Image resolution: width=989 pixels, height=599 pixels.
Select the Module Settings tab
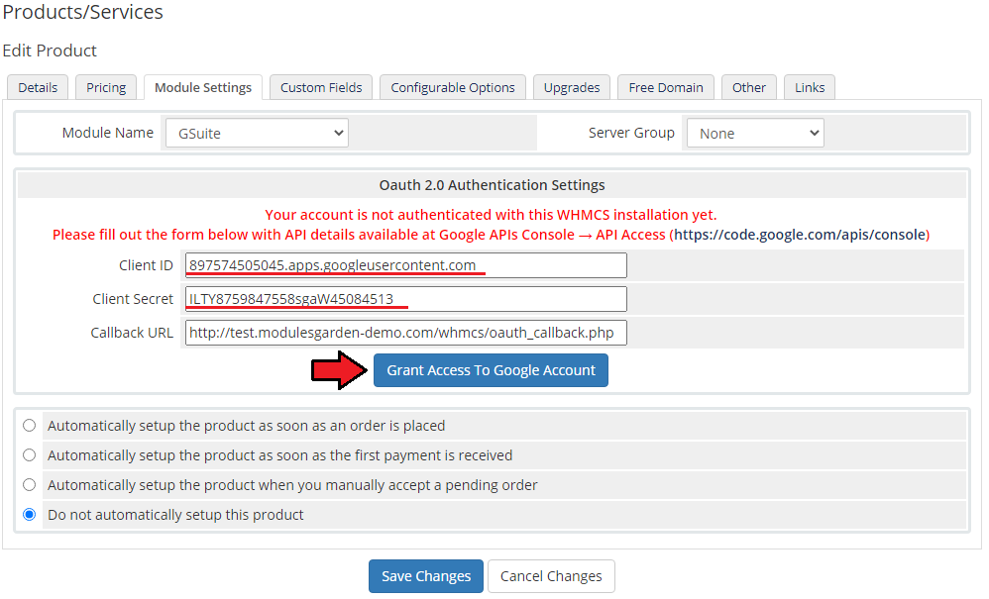pos(203,87)
